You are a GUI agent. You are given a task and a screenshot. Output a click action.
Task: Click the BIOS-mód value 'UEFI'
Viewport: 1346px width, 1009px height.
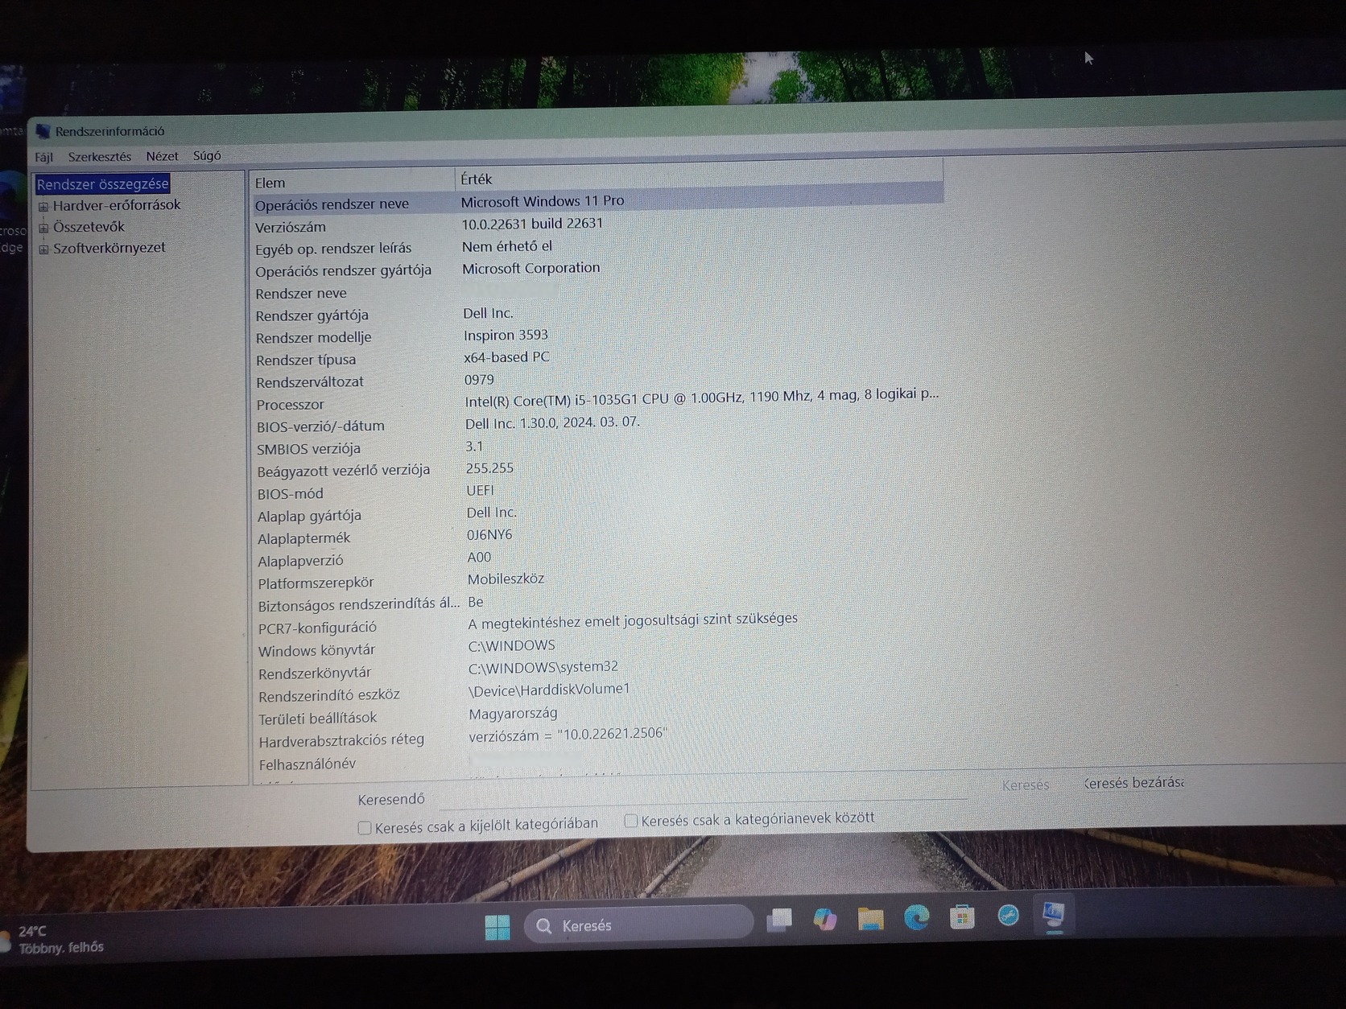coord(481,490)
